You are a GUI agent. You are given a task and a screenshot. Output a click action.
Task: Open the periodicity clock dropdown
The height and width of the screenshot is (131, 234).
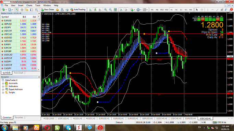(x=139, y=10)
